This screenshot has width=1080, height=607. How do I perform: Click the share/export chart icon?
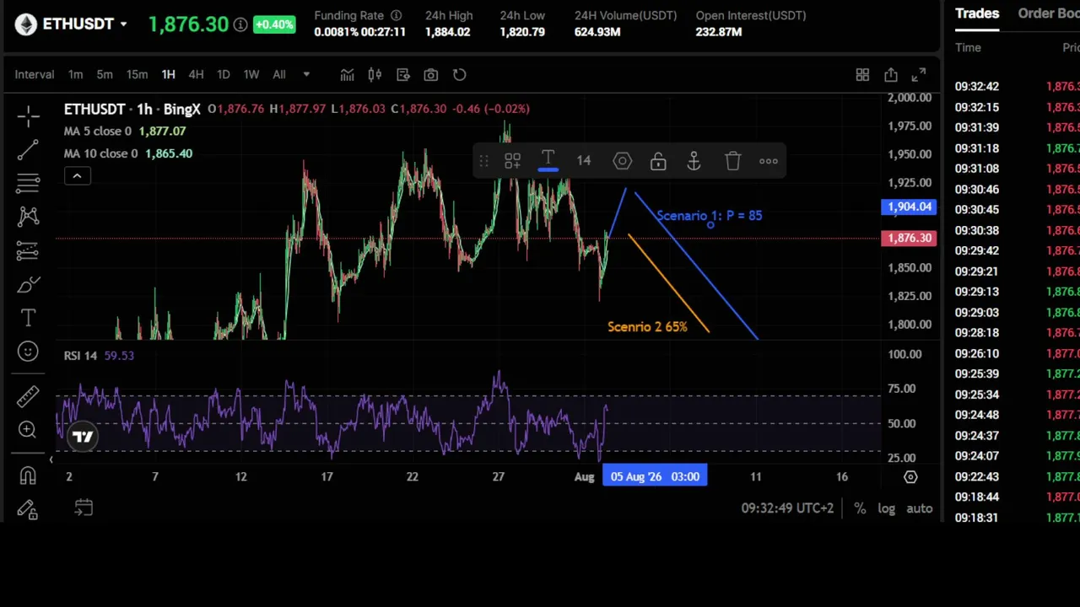point(891,75)
